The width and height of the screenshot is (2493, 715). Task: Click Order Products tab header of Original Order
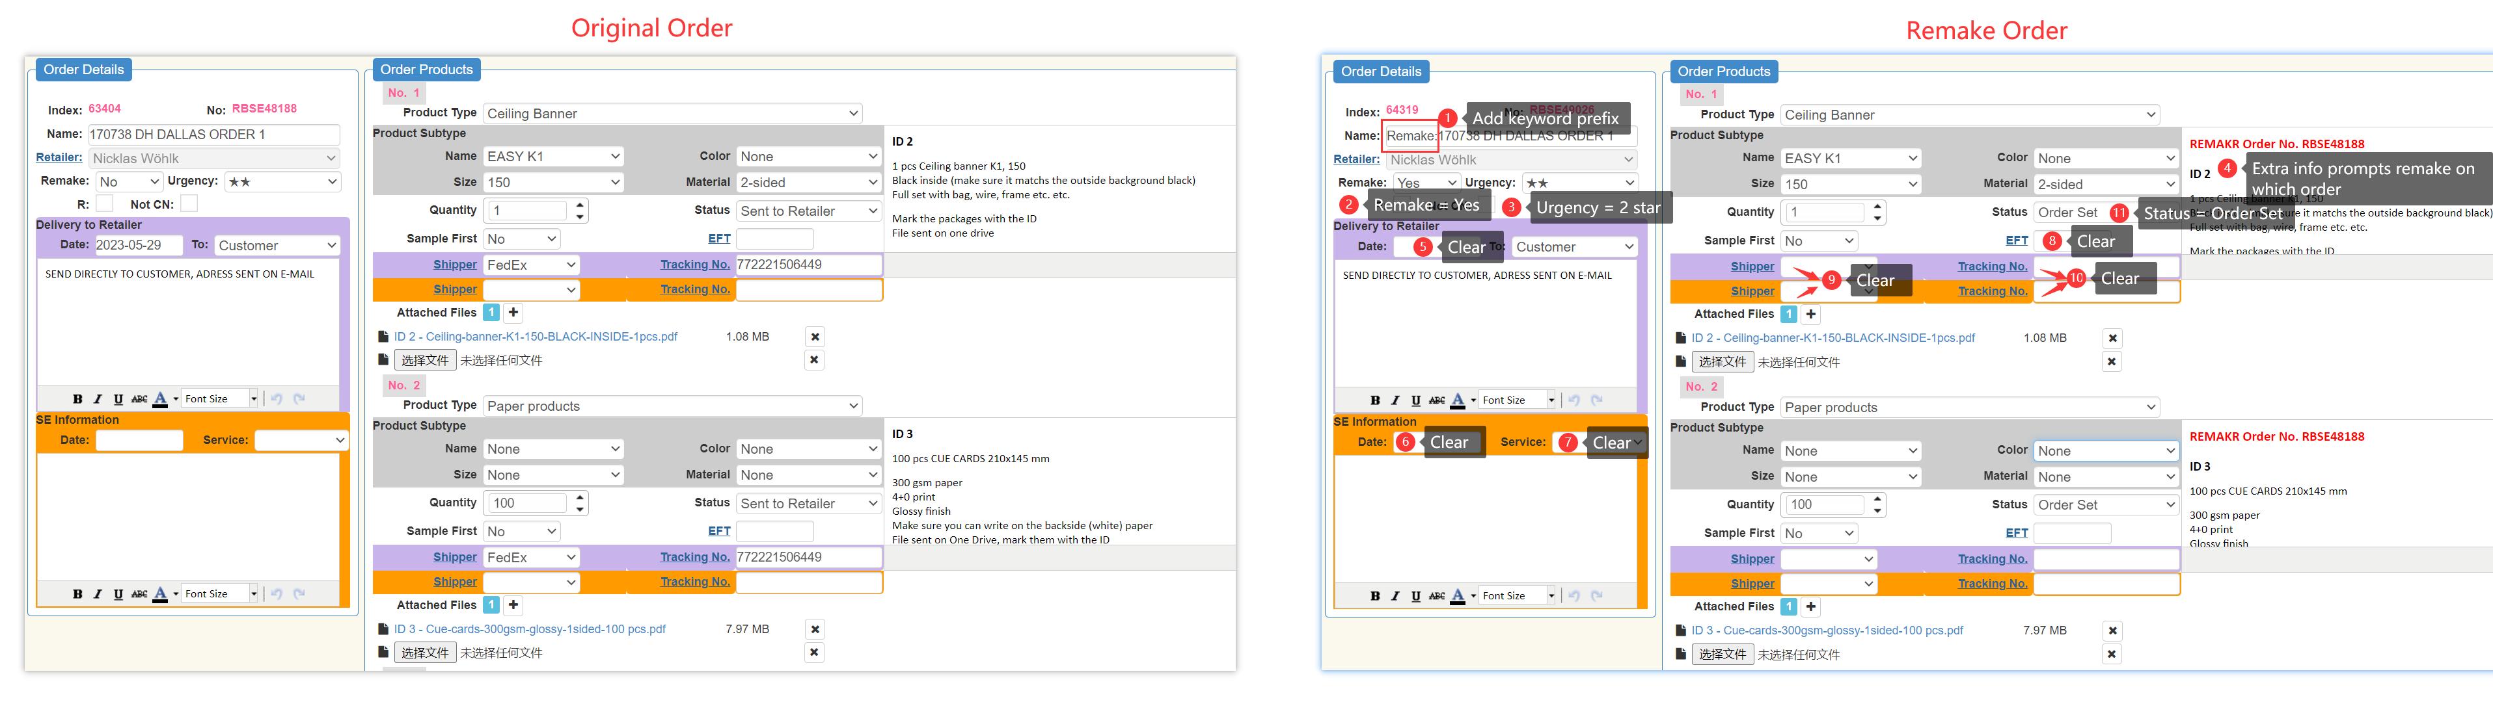tap(426, 70)
